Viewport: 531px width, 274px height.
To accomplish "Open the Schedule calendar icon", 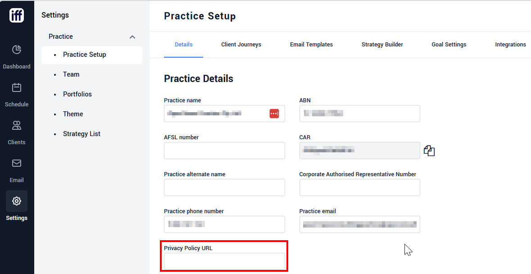I will (x=17, y=88).
